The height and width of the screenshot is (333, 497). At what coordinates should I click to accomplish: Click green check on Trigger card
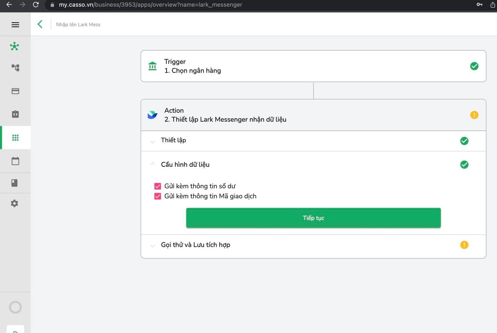474,66
